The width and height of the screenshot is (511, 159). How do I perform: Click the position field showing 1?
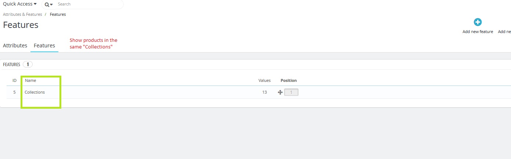291,93
